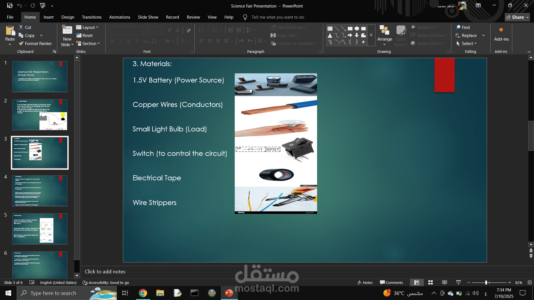Viewport: 534px width, 300px height.
Task: Click the red rectangle on slide
Action: (x=444, y=75)
